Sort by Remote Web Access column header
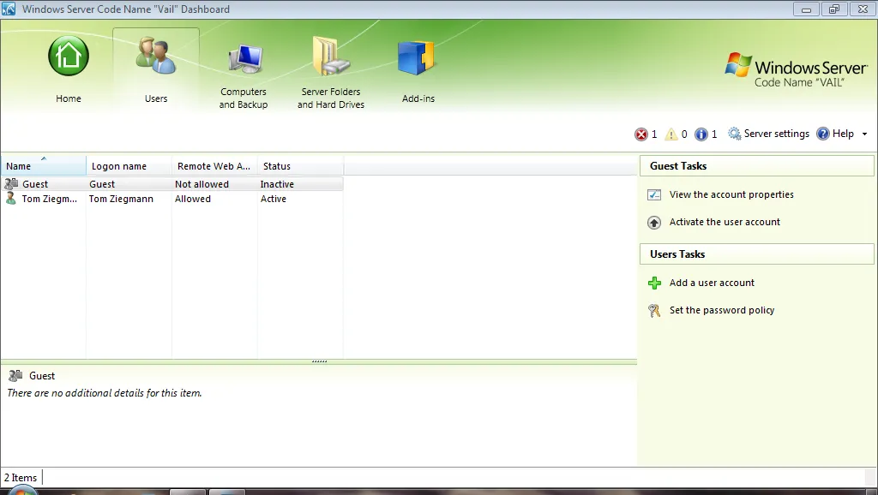The image size is (878, 495). pos(214,166)
